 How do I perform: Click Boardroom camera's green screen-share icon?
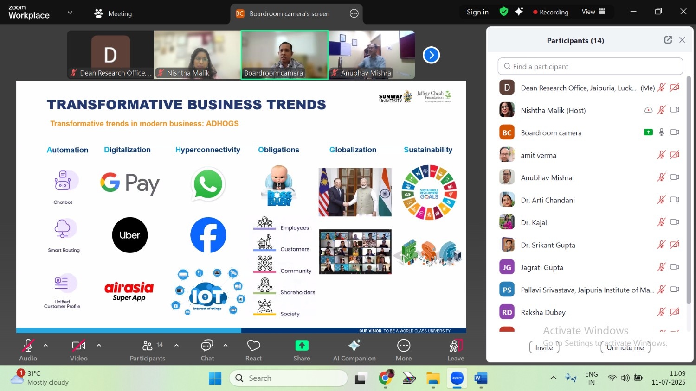pyautogui.click(x=648, y=132)
